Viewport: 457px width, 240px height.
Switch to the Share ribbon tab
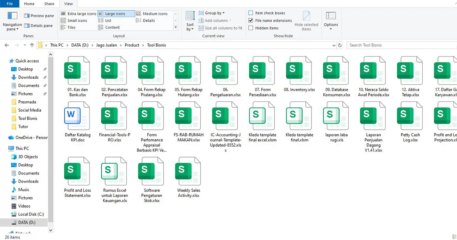[x=49, y=4]
